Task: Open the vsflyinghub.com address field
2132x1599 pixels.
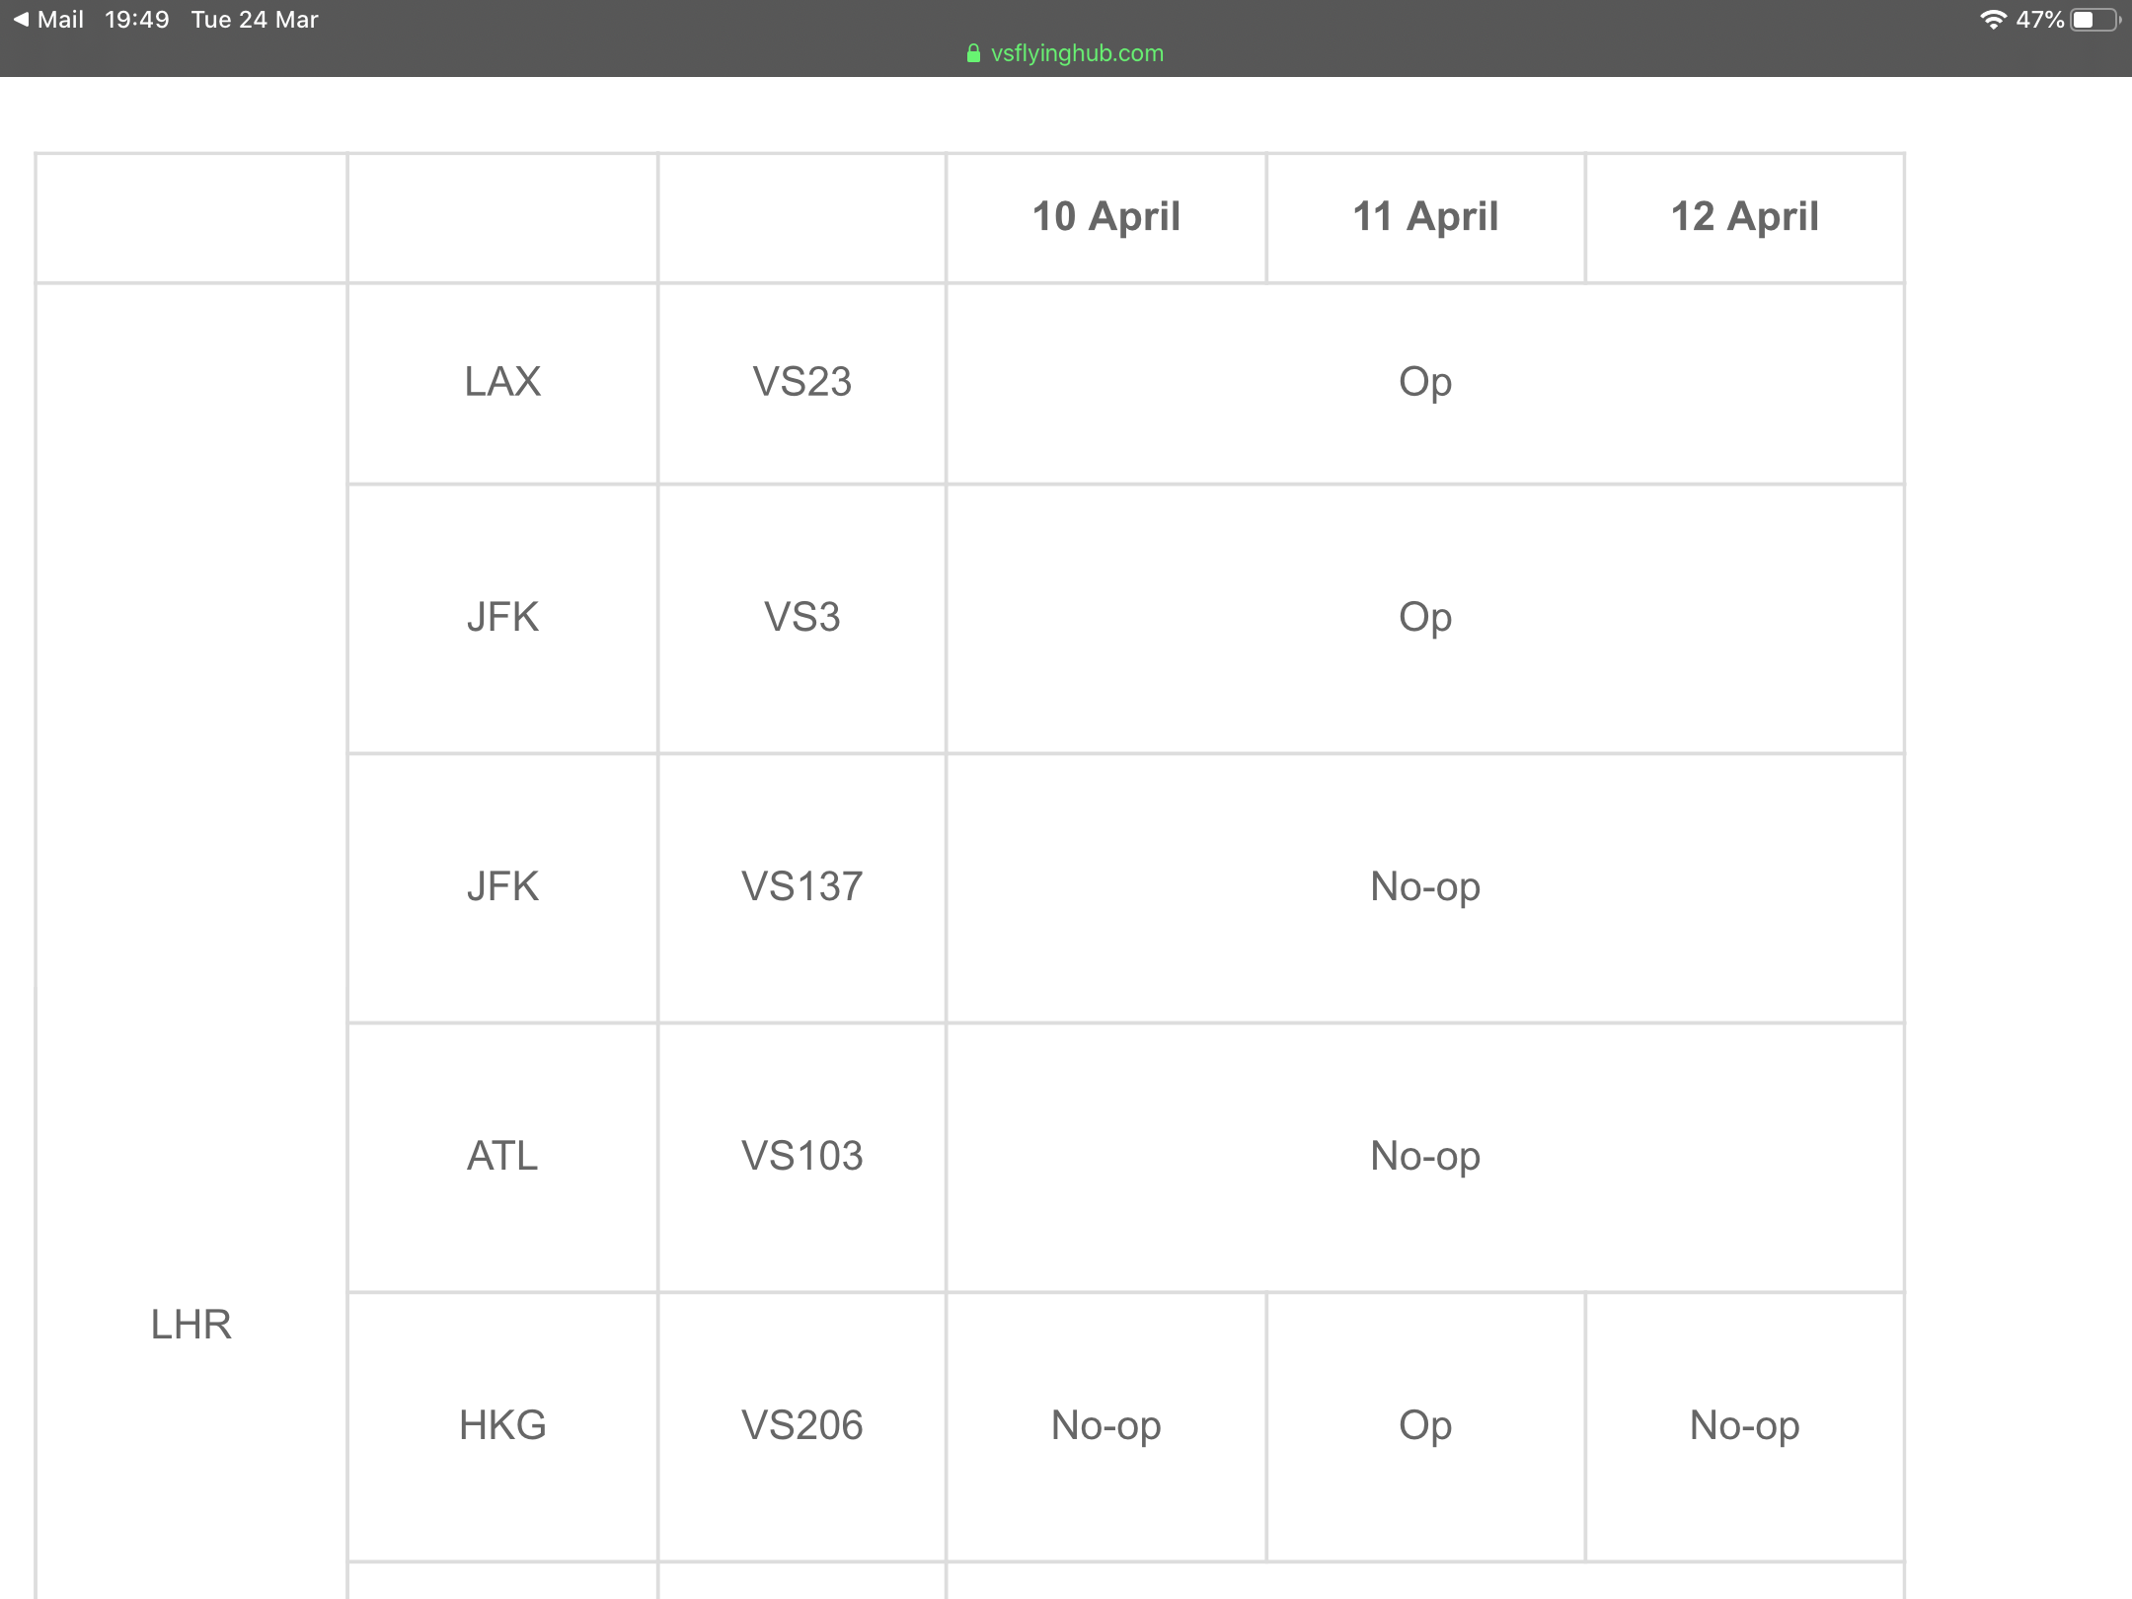Action: 1066,53
